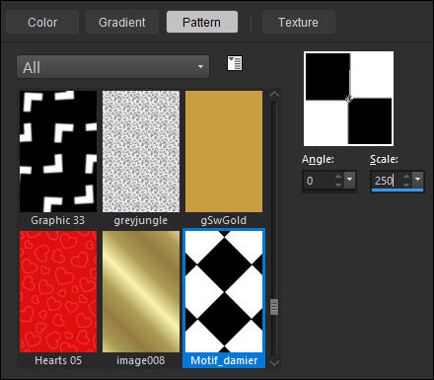Screen dimensions: 434x380
Task: Select the Graphic 33 pattern thumbnail
Action: (x=58, y=151)
